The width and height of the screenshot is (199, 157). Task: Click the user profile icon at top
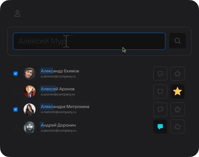[17, 14]
